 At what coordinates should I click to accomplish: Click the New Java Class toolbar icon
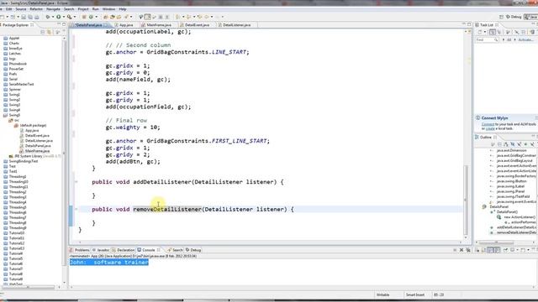tap(92, 17)
